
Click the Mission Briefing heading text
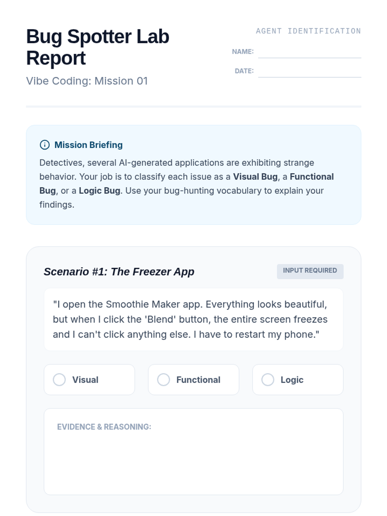pos(88,145)
